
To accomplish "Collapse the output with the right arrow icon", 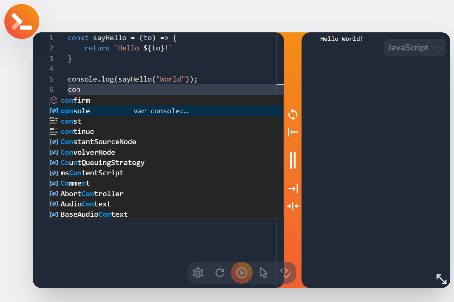I will [x=292, y=189].
